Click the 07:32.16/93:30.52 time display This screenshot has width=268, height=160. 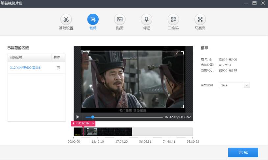click(x=178, y=117)
